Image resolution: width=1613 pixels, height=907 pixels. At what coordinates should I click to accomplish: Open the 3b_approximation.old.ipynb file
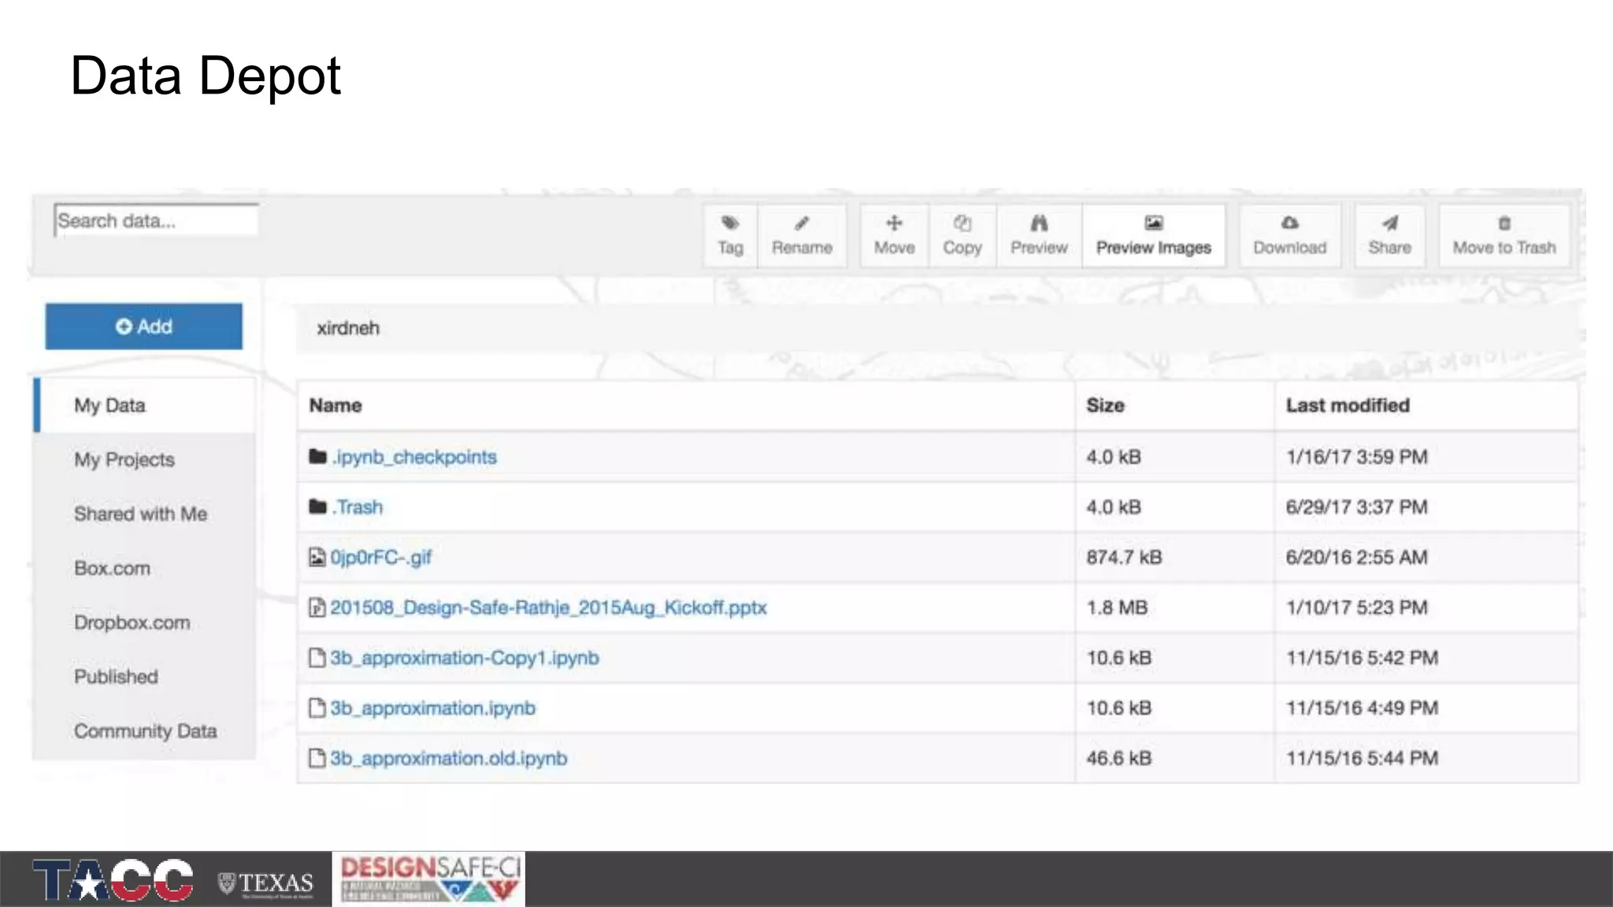point(448,758)
